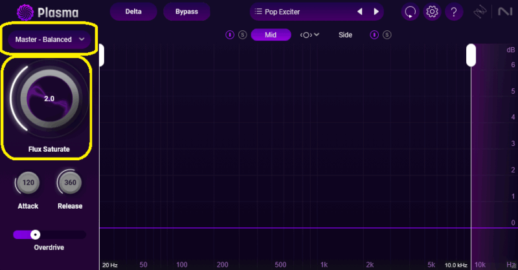Click the Native Instruments logo icon
This screenshot has height=270, width=518.
(503, 12)
